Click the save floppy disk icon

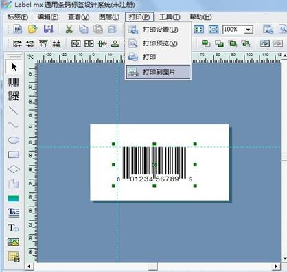48,29
